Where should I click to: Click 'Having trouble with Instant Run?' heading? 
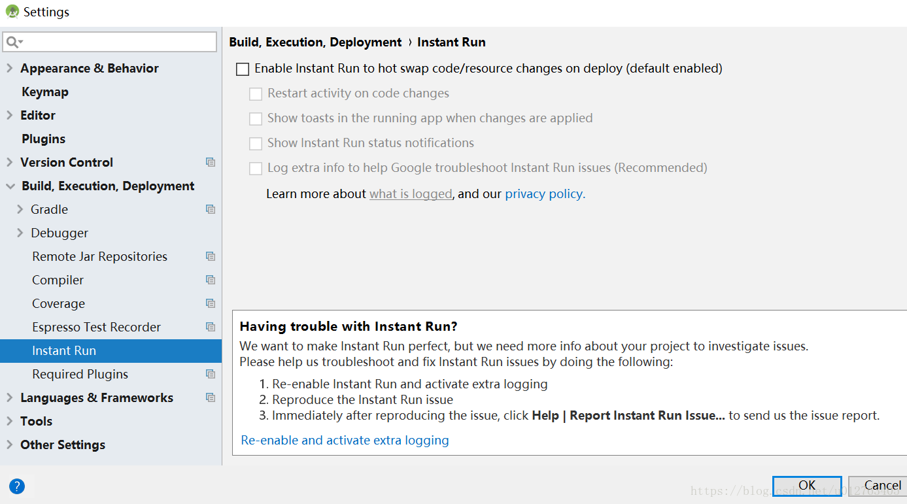point(349,326)
